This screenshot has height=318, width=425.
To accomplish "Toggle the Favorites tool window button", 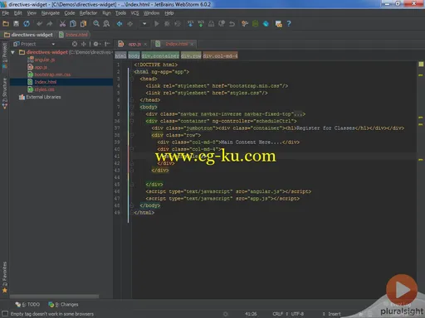I will pyautogui.click(x=5, y=277).
